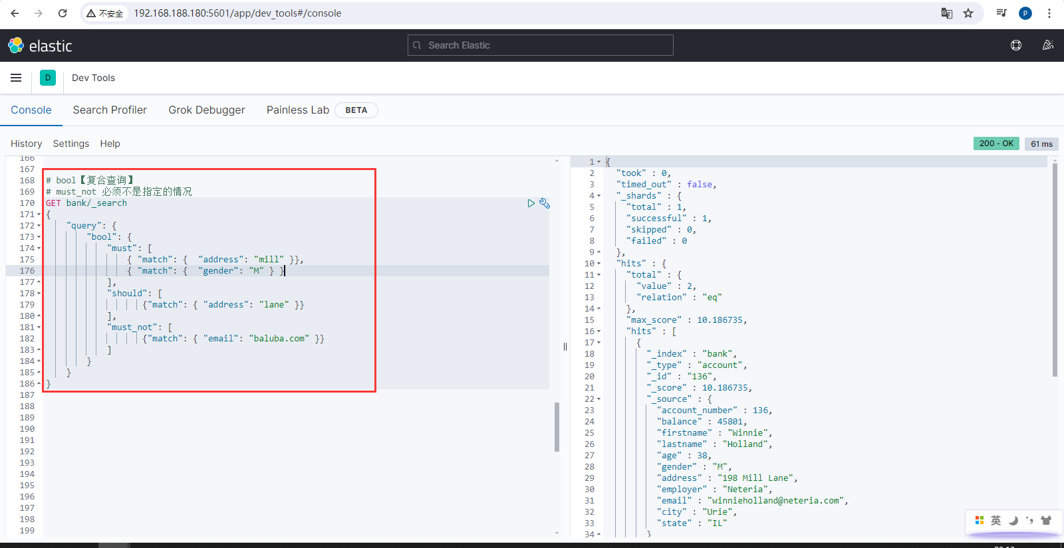This screenshot has height=548, width=1064.
Task: Click the editor vertical scrollbar thumb
Action: coord(557,426)
